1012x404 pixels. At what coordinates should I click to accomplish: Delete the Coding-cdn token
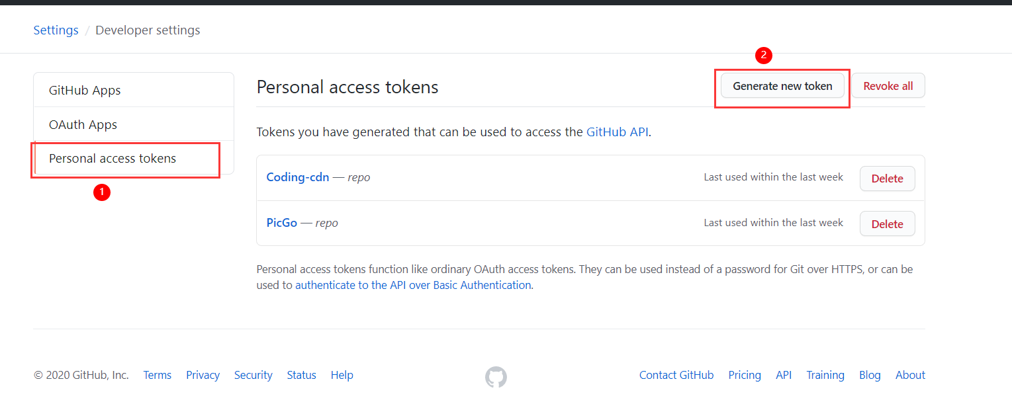tap(887, 179)
